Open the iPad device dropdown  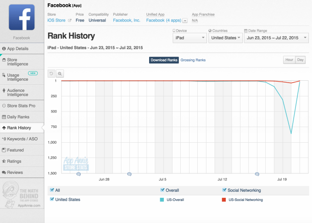coord(189,38)
